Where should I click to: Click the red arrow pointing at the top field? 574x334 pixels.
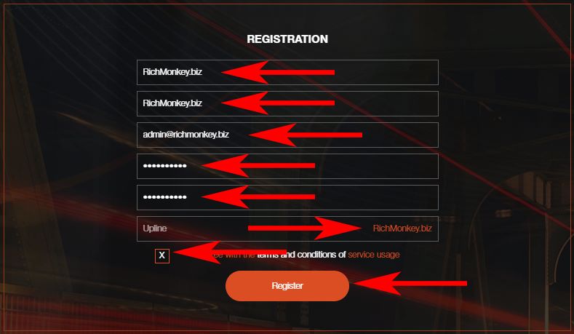(x=278, y=72)
